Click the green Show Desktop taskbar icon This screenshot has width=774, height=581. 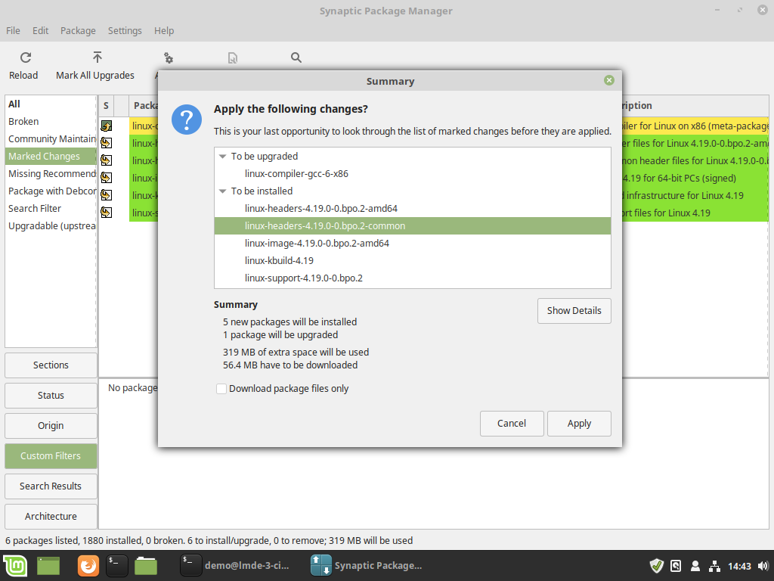pyautogui.click(x=48, y=566)
